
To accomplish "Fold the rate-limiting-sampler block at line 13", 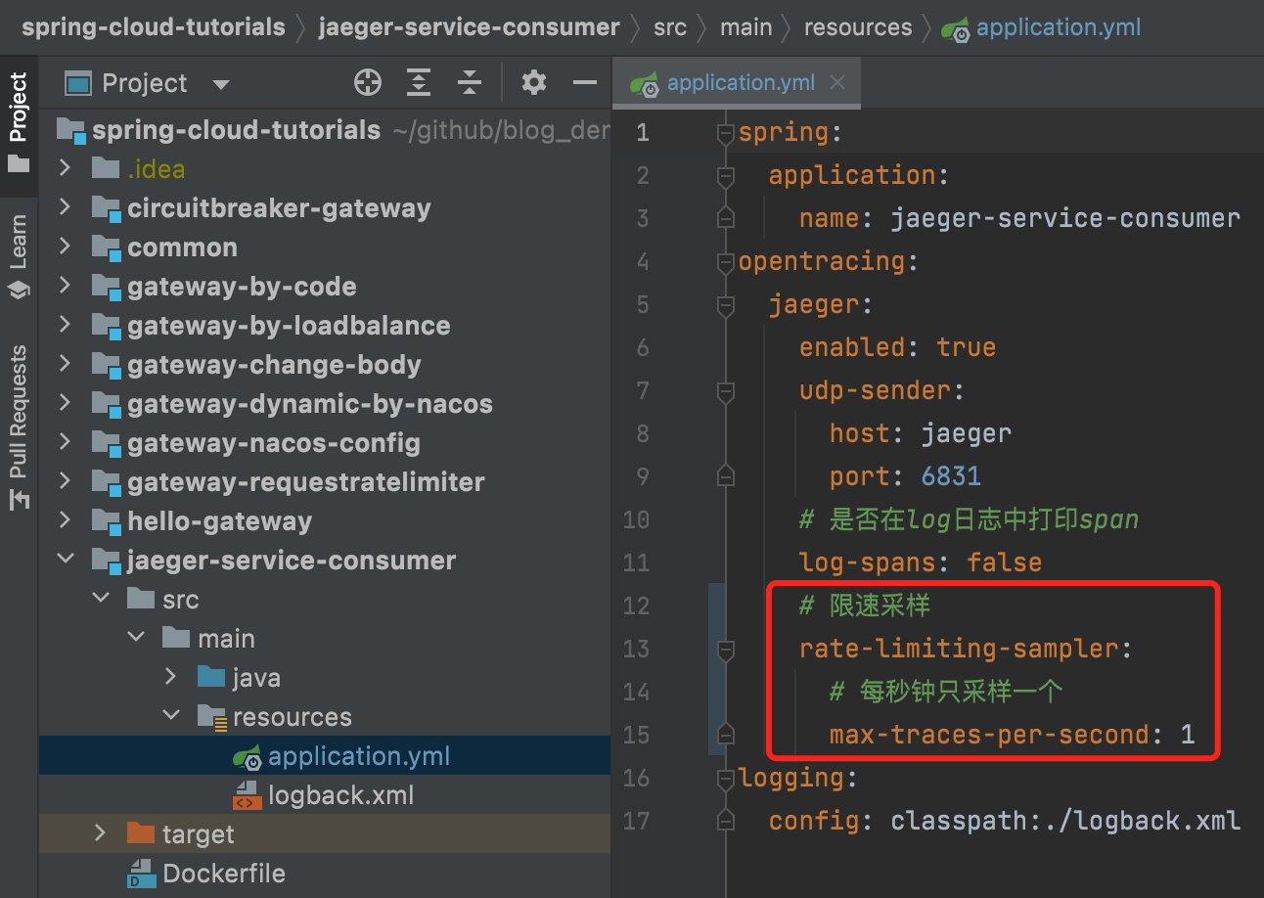I will (725, 650).
